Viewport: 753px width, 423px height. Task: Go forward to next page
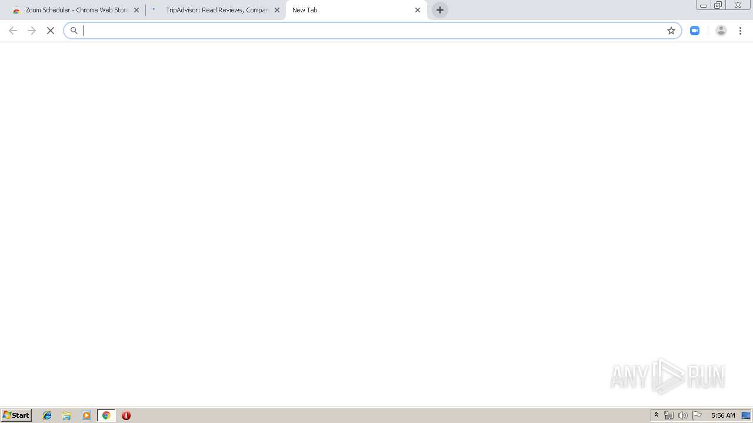point(32,31)
